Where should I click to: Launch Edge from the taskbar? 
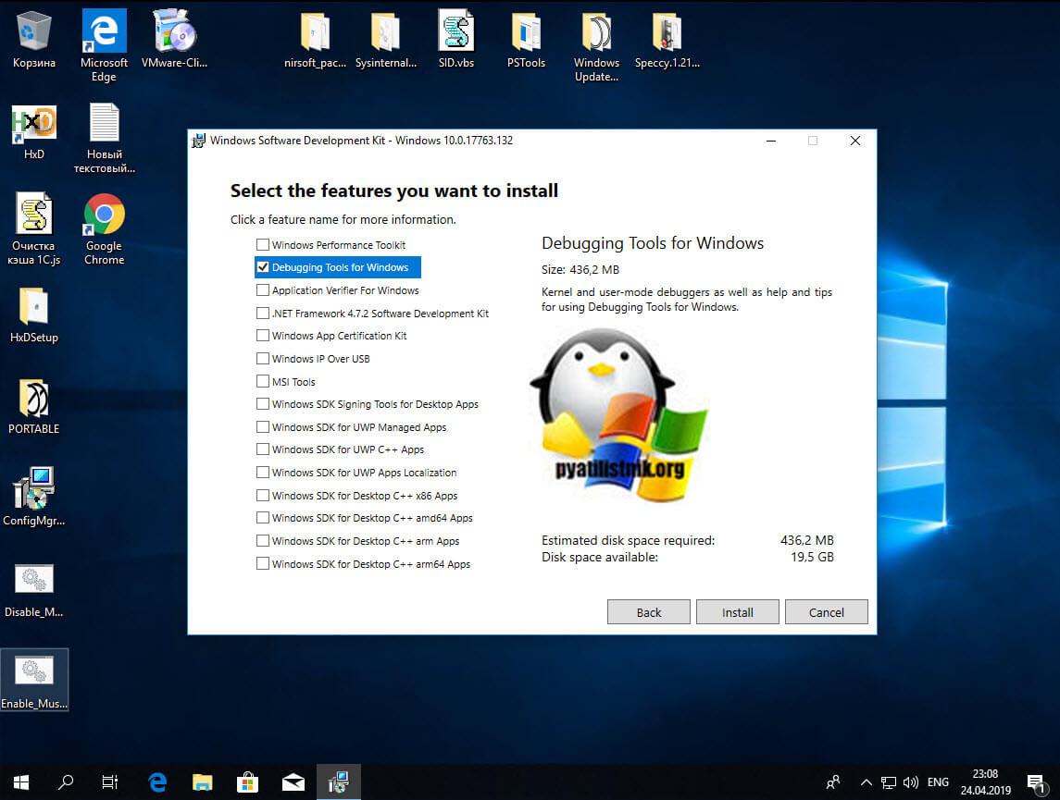(x=156, y=782)
